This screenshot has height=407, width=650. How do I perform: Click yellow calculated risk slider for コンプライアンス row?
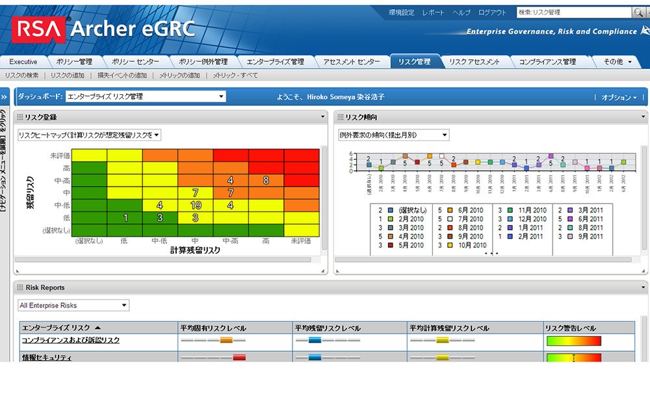[x=443, y=340]
